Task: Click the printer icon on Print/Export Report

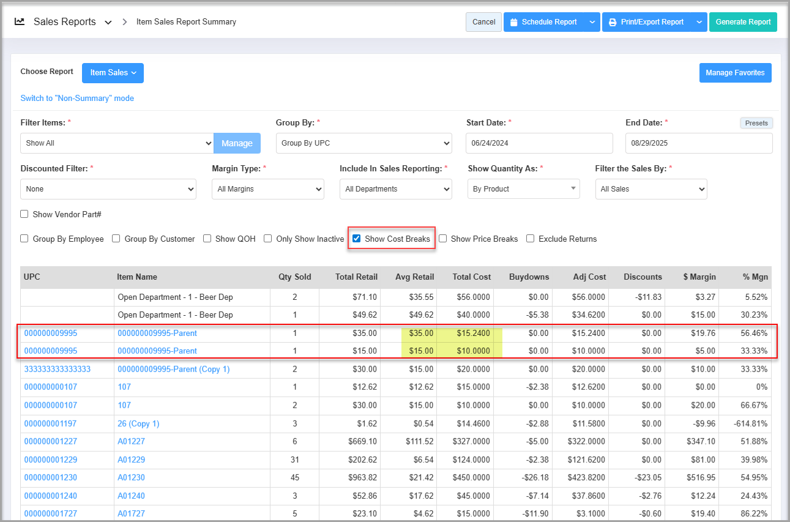Action: click(x=613, y=22)
